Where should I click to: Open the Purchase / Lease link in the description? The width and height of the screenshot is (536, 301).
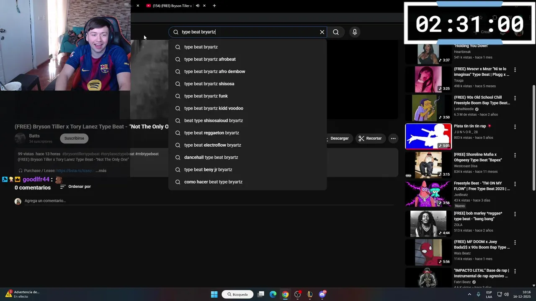pos(75,171)
